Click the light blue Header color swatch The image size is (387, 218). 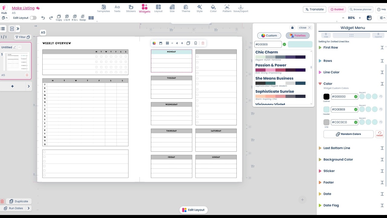tap(327, 109)
